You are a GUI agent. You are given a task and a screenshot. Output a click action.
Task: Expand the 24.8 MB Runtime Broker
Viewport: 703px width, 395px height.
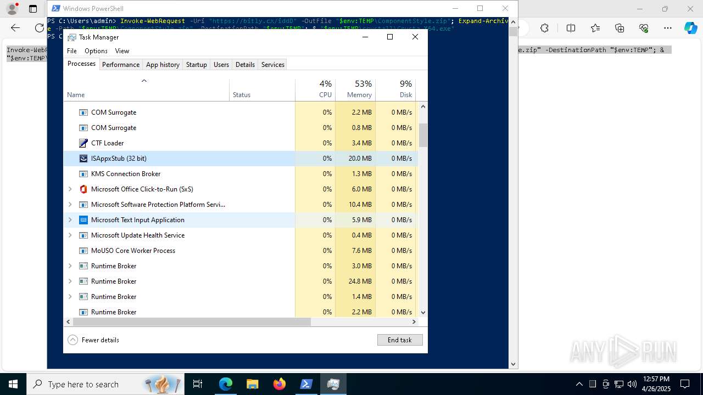pos(70,281)
